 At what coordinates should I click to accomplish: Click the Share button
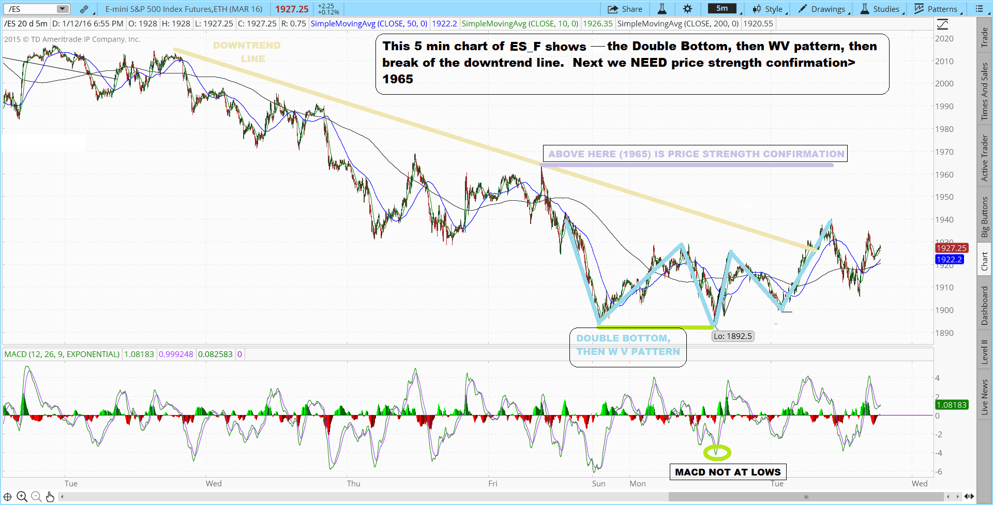(625, 9)
